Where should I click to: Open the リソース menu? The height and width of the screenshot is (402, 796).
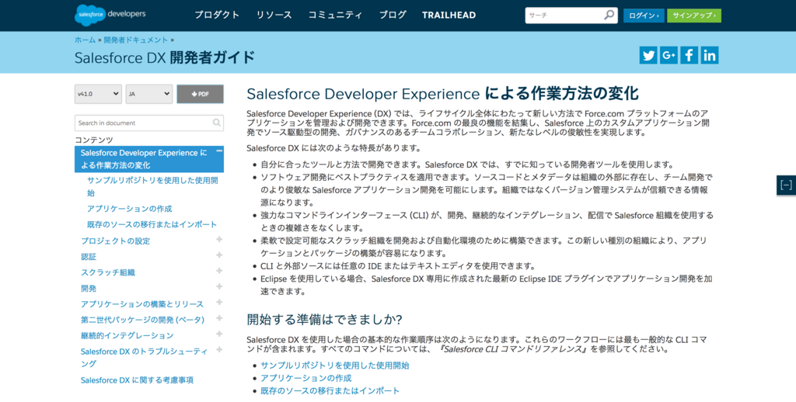click(x=274, y=16)
